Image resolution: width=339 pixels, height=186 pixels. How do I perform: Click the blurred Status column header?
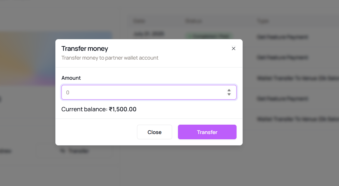click(x=194, y=21)
